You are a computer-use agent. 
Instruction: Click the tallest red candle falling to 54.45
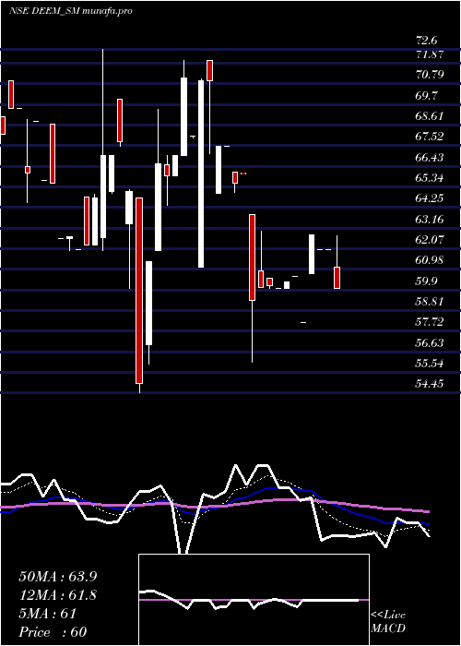139,291
